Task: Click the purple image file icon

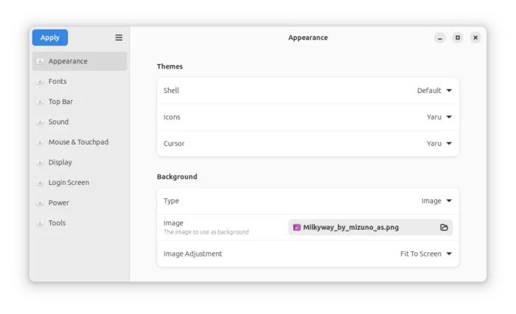Action: point(297,228)
